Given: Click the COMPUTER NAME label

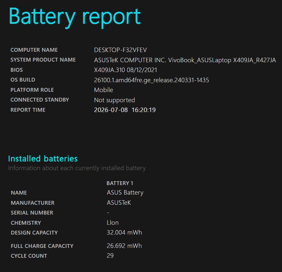Looking at the screenshot, I should point(34,50).
